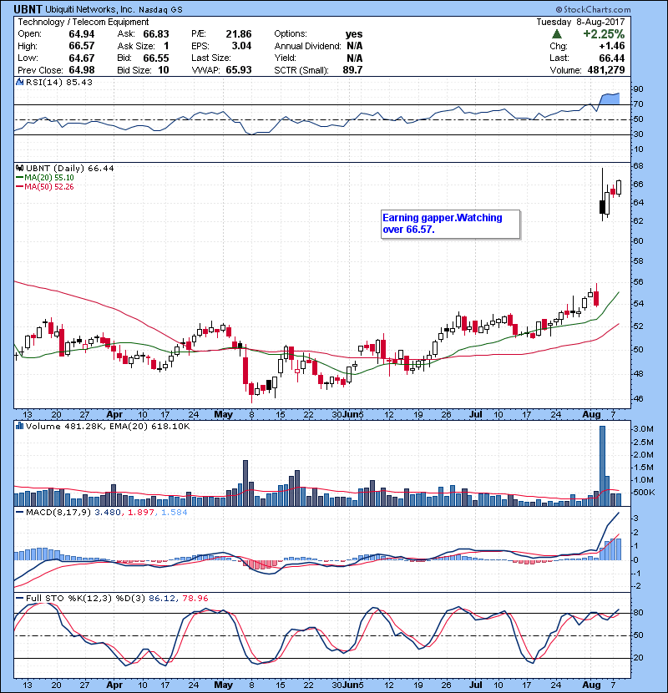
Task: Click the MACD(8,17,9) indicator label
Action: pos(58,513)
